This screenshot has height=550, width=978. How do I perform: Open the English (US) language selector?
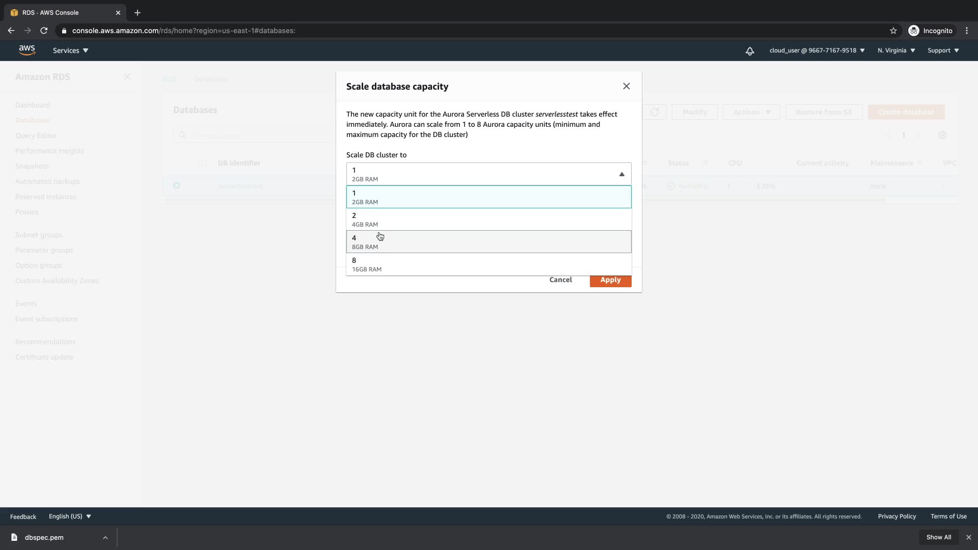(70, 516)
